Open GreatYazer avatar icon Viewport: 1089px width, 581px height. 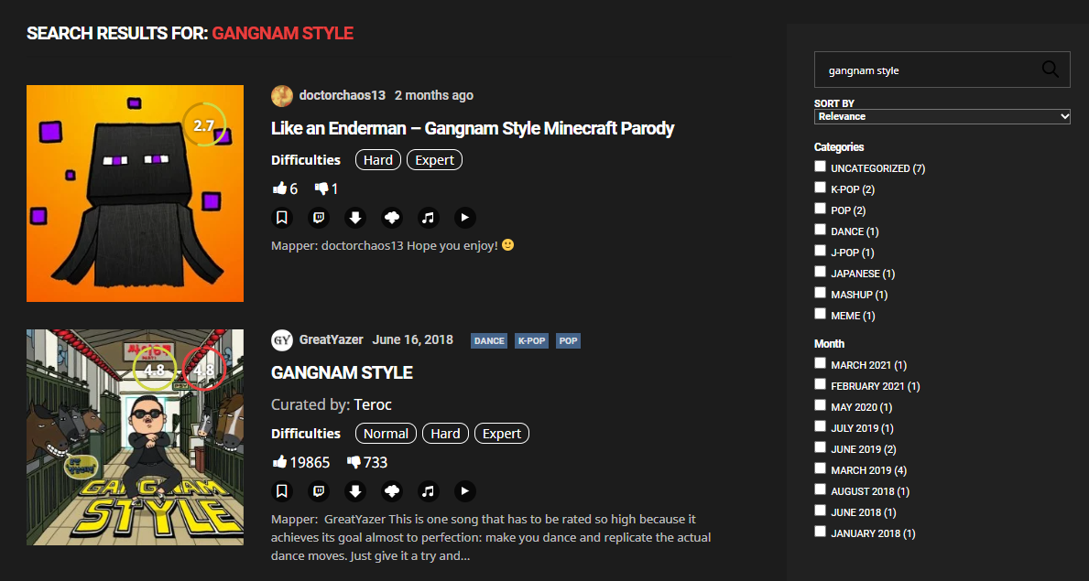[282, 339]
